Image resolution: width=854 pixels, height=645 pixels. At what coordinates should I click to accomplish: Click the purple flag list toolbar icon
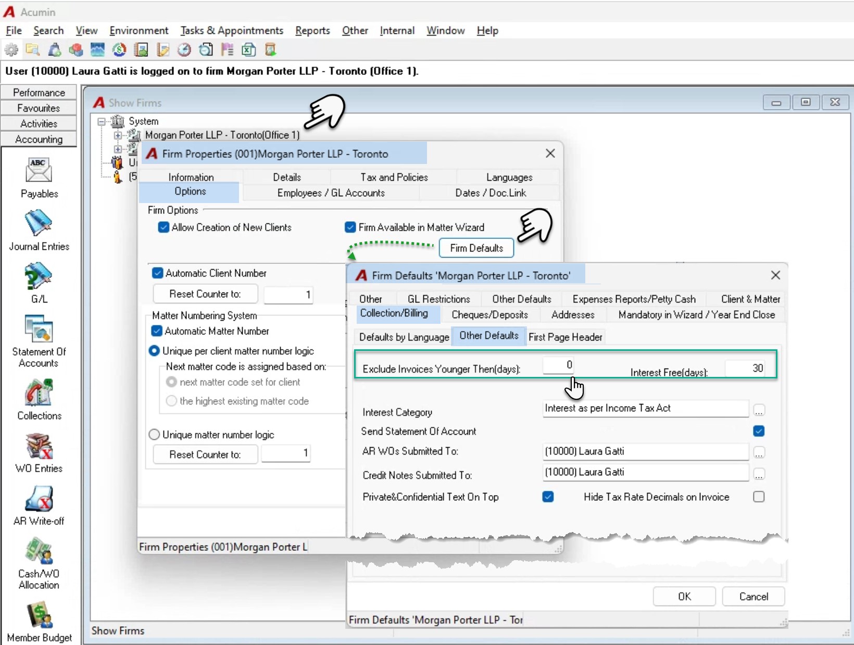(227, 50)
